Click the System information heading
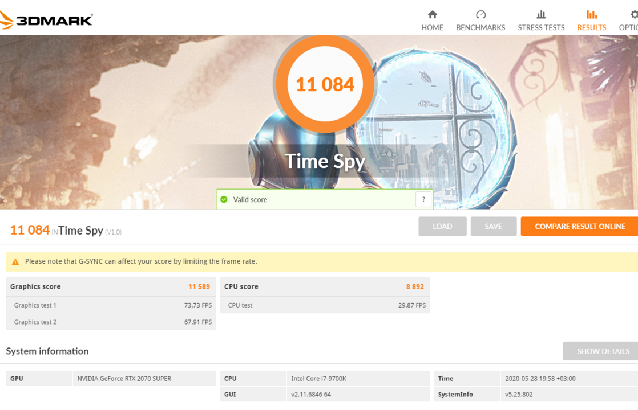This screenshot has height=410, width=638. [x=47, y=351]
